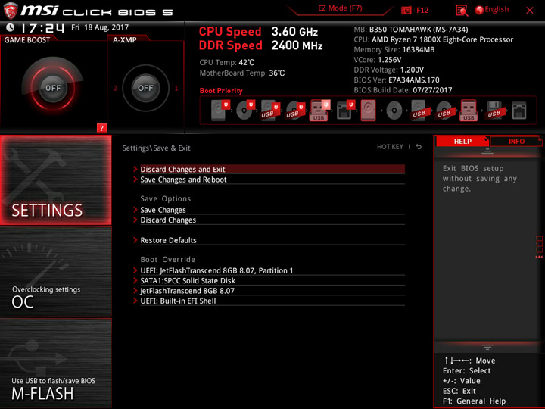Click the MB: B350 TOMAHAWK line
The image size is (545, 409).
[x=411, y=30]
